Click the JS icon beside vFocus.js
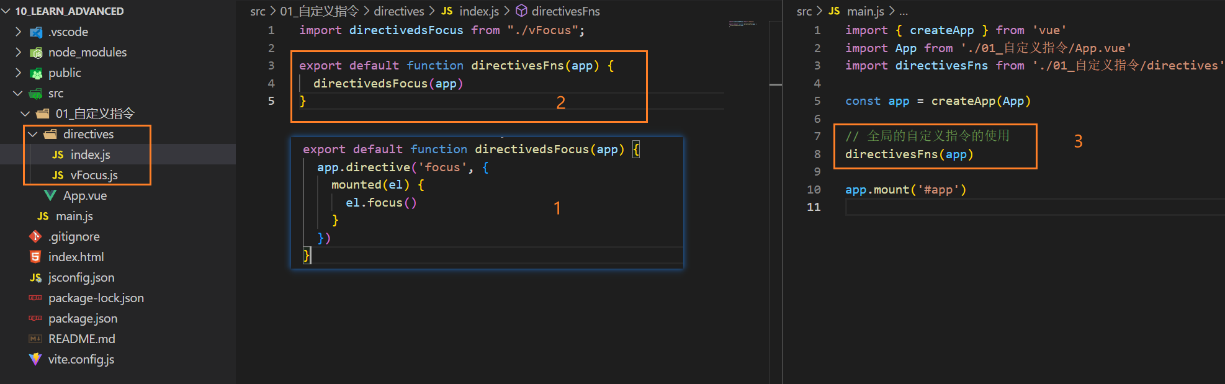1225x384 pixels. [58, 176]
